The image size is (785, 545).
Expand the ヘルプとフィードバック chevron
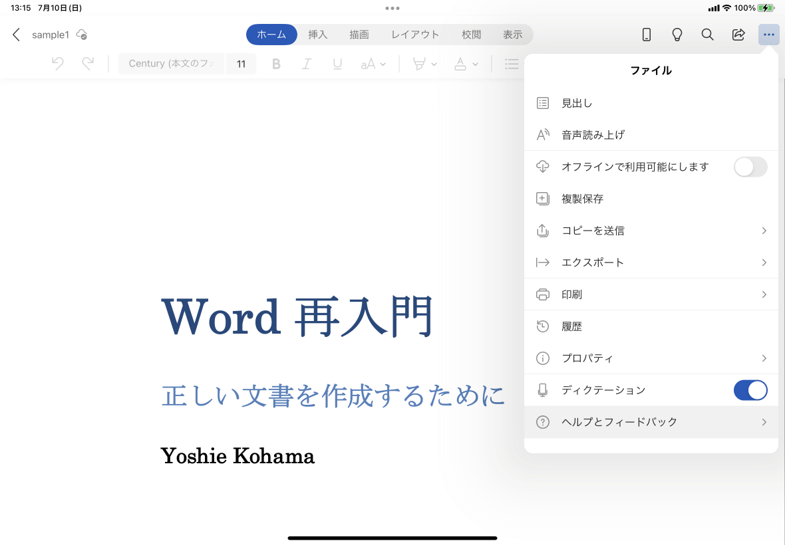764,422
